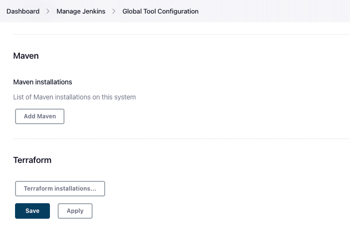
Task: Select the Maven section heading
Action: pyautogui.click(x=26, y=56)
